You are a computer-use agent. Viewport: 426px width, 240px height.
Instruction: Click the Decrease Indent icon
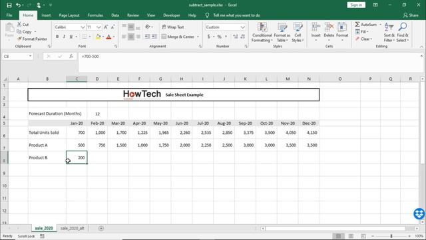pos(147,37)
